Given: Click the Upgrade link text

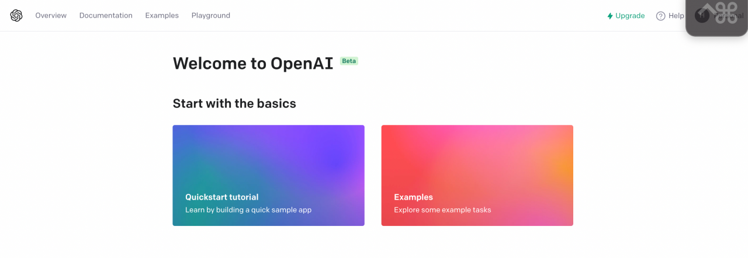Looking at the screenshot, I should pos(630,16).
